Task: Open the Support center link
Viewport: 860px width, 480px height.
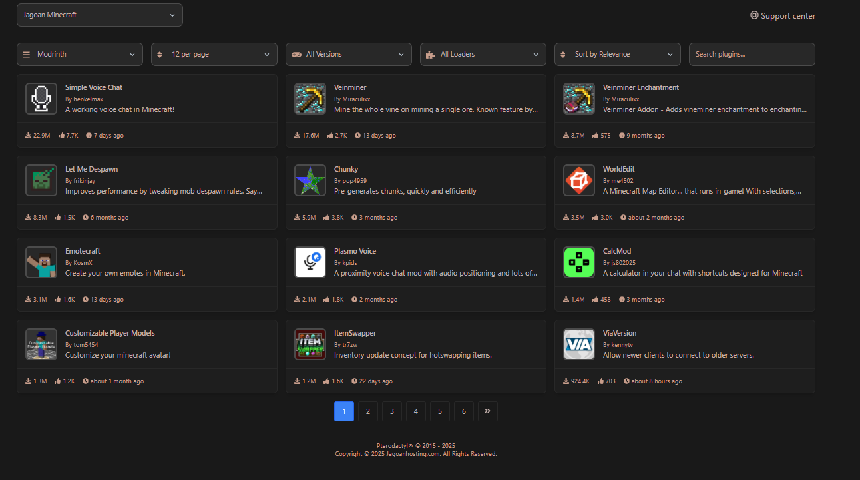Action: 783,16
